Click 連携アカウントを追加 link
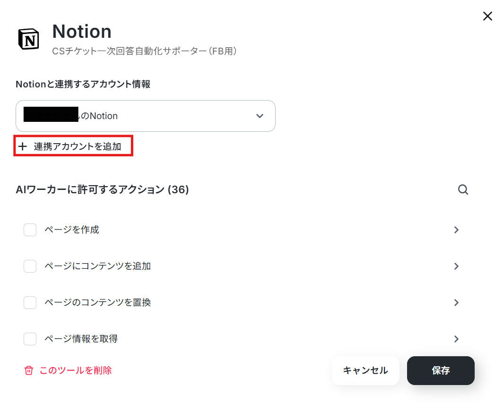 click(x=78, y=146)
